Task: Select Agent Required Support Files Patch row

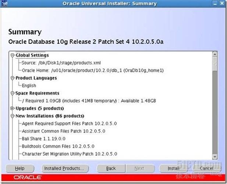Action: [x=69, y=124]
